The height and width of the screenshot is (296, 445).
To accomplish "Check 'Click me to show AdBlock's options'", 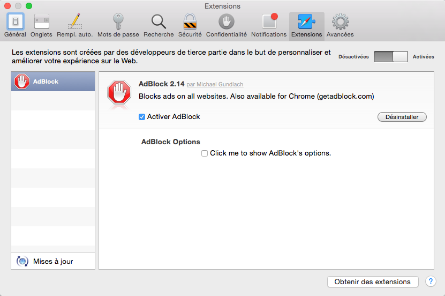I will point(205,153).
